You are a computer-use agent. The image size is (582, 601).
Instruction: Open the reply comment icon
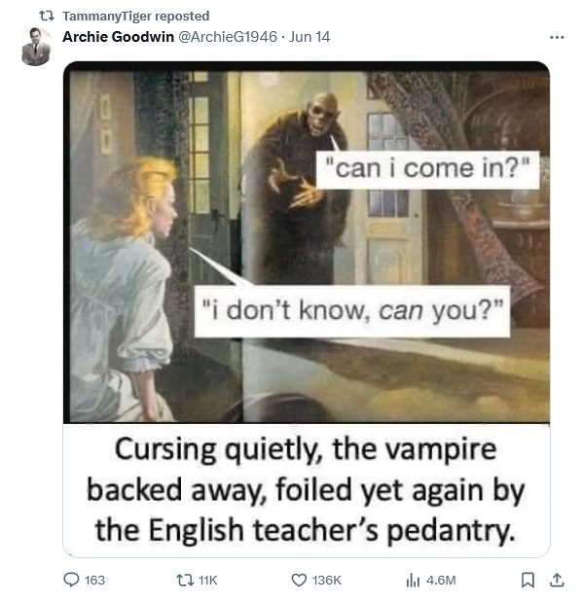pyautogui.click(x=71, y=580)
